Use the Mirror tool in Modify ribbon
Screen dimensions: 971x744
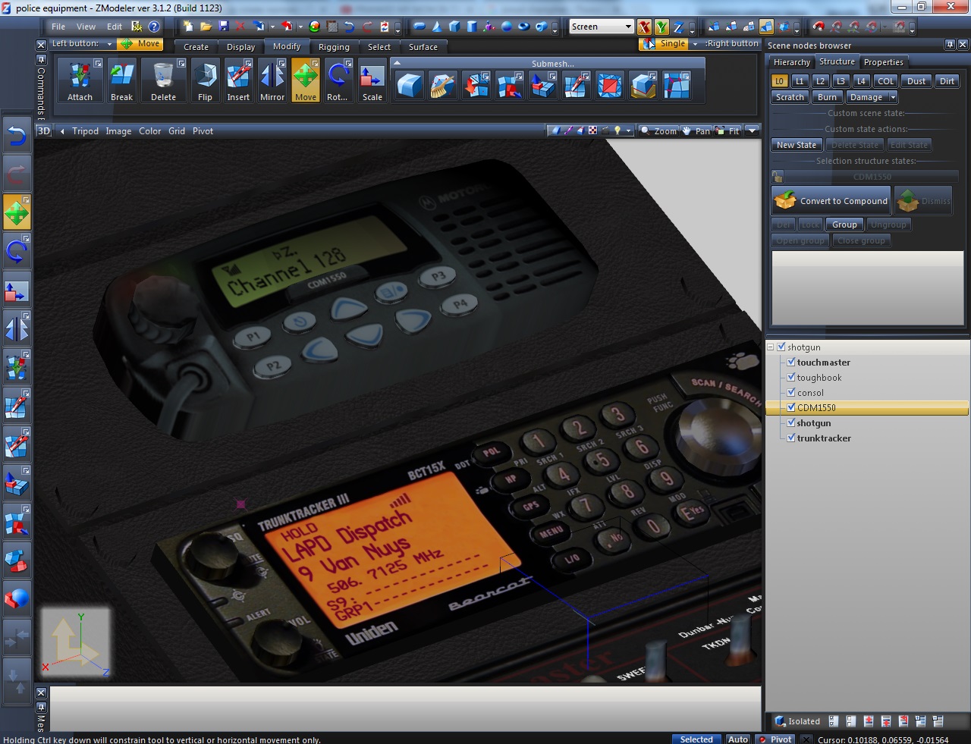(x=272, y=81)
